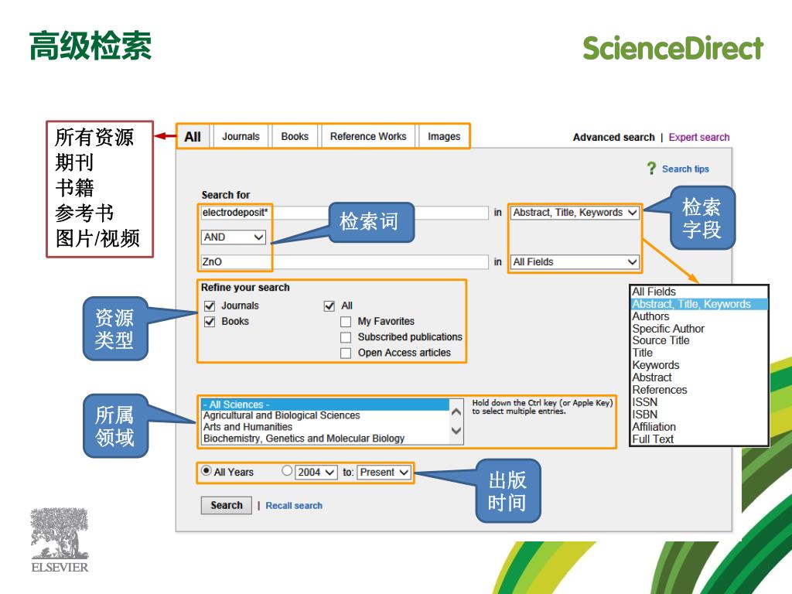Image resolution: width=792 pixels, height=594 pixels.
Task: Choose Affiliation in the field list
Action: coord(699,427)
